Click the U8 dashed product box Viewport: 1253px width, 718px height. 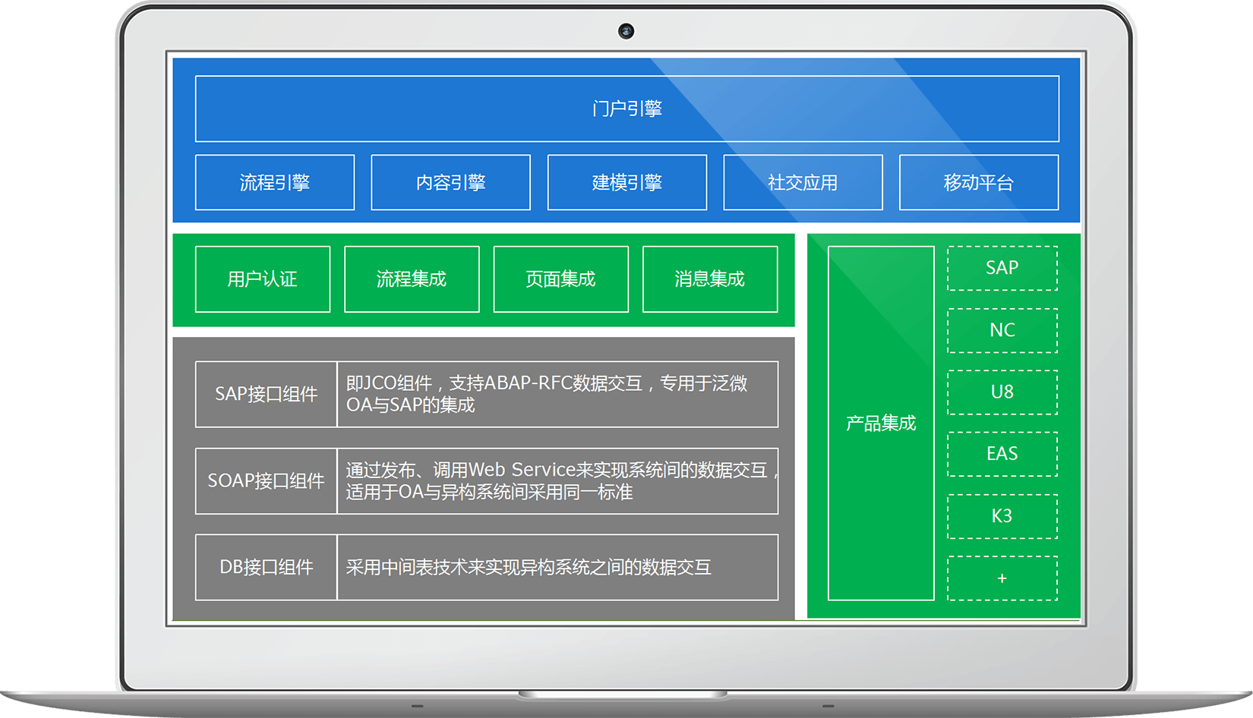tap(1002, 392)
